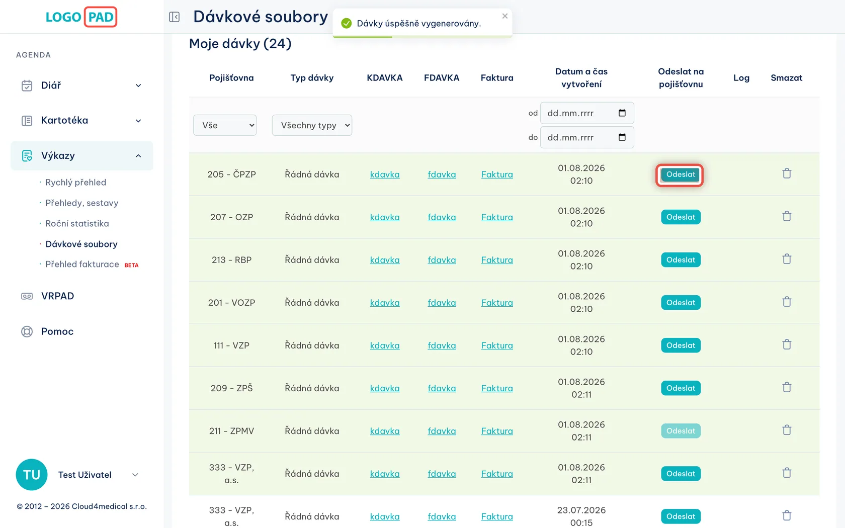Click the 'od' start date field
The height and width of the screenshot is (528, 845).
point(587,113)
